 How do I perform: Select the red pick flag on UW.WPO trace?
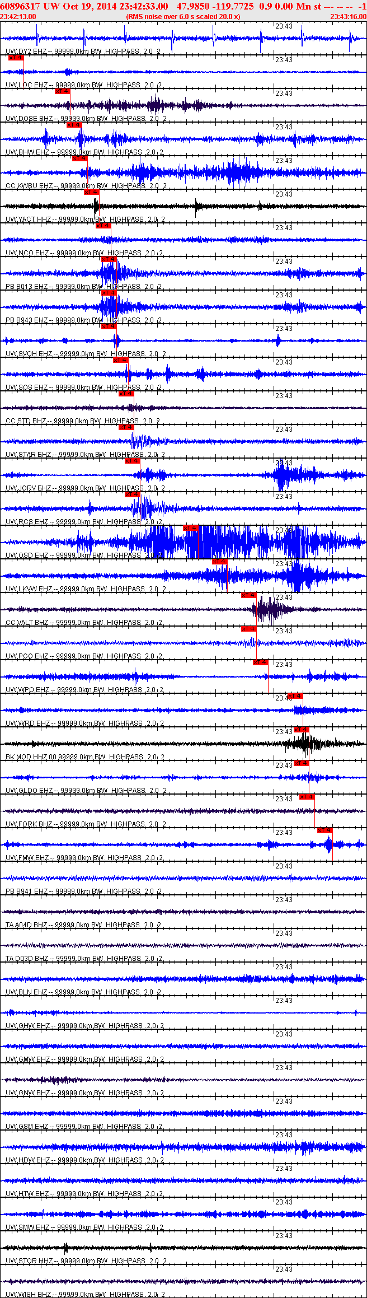coord(261,662)
